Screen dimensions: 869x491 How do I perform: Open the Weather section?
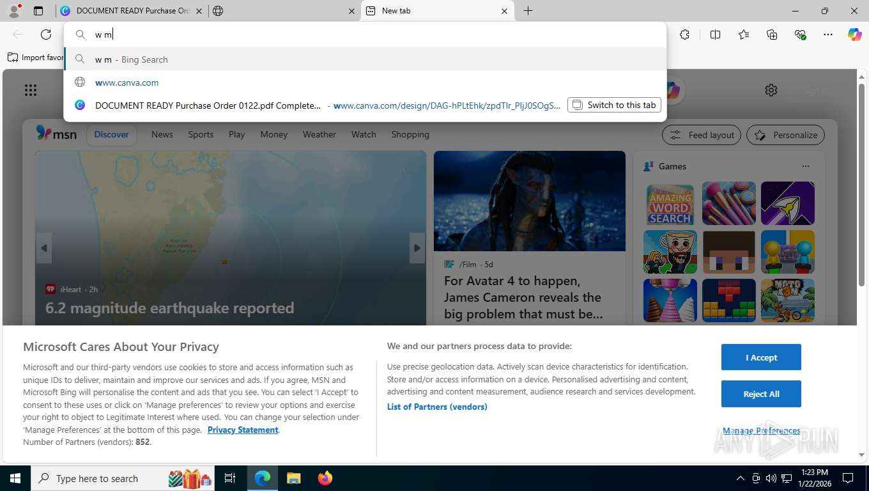pyautogui.click(x=319, y=134)
